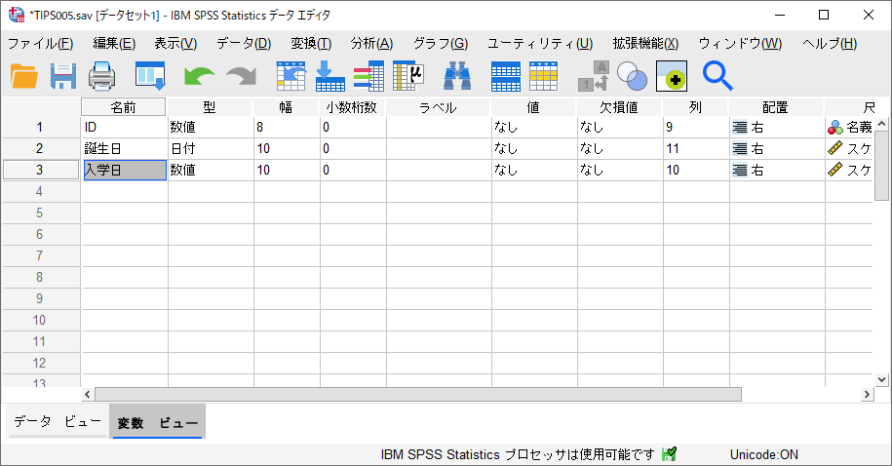The width and height of the screenshot is (892, 466).
Task: Click the 配置 column header
Action: [776, 107]
